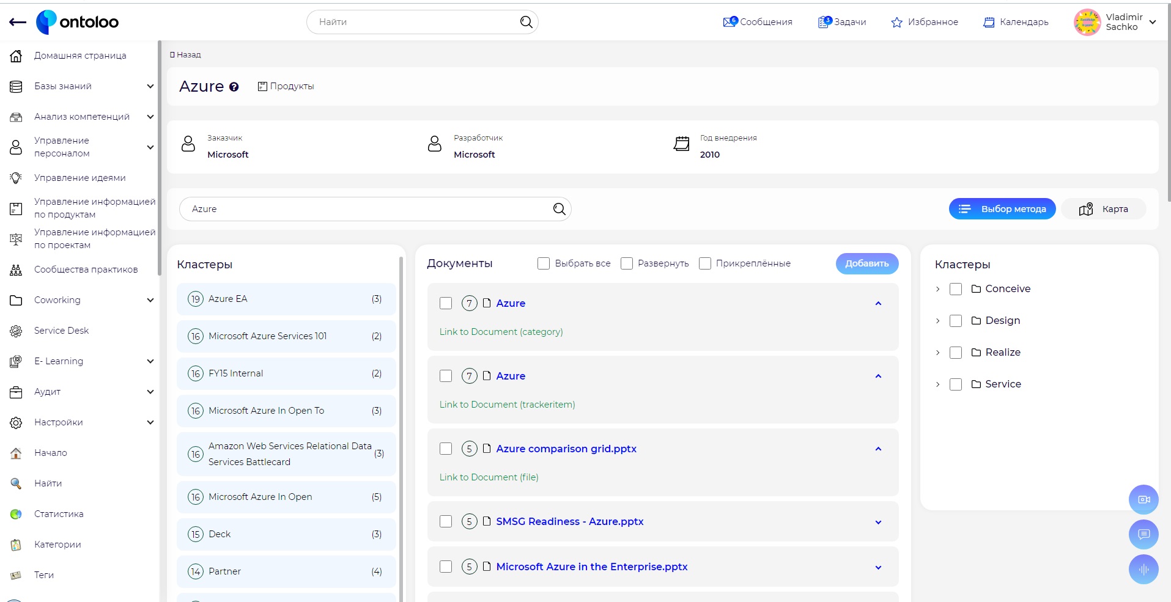Open the voice assistant floating button

pyautogui.click(x=1143, y=570)
